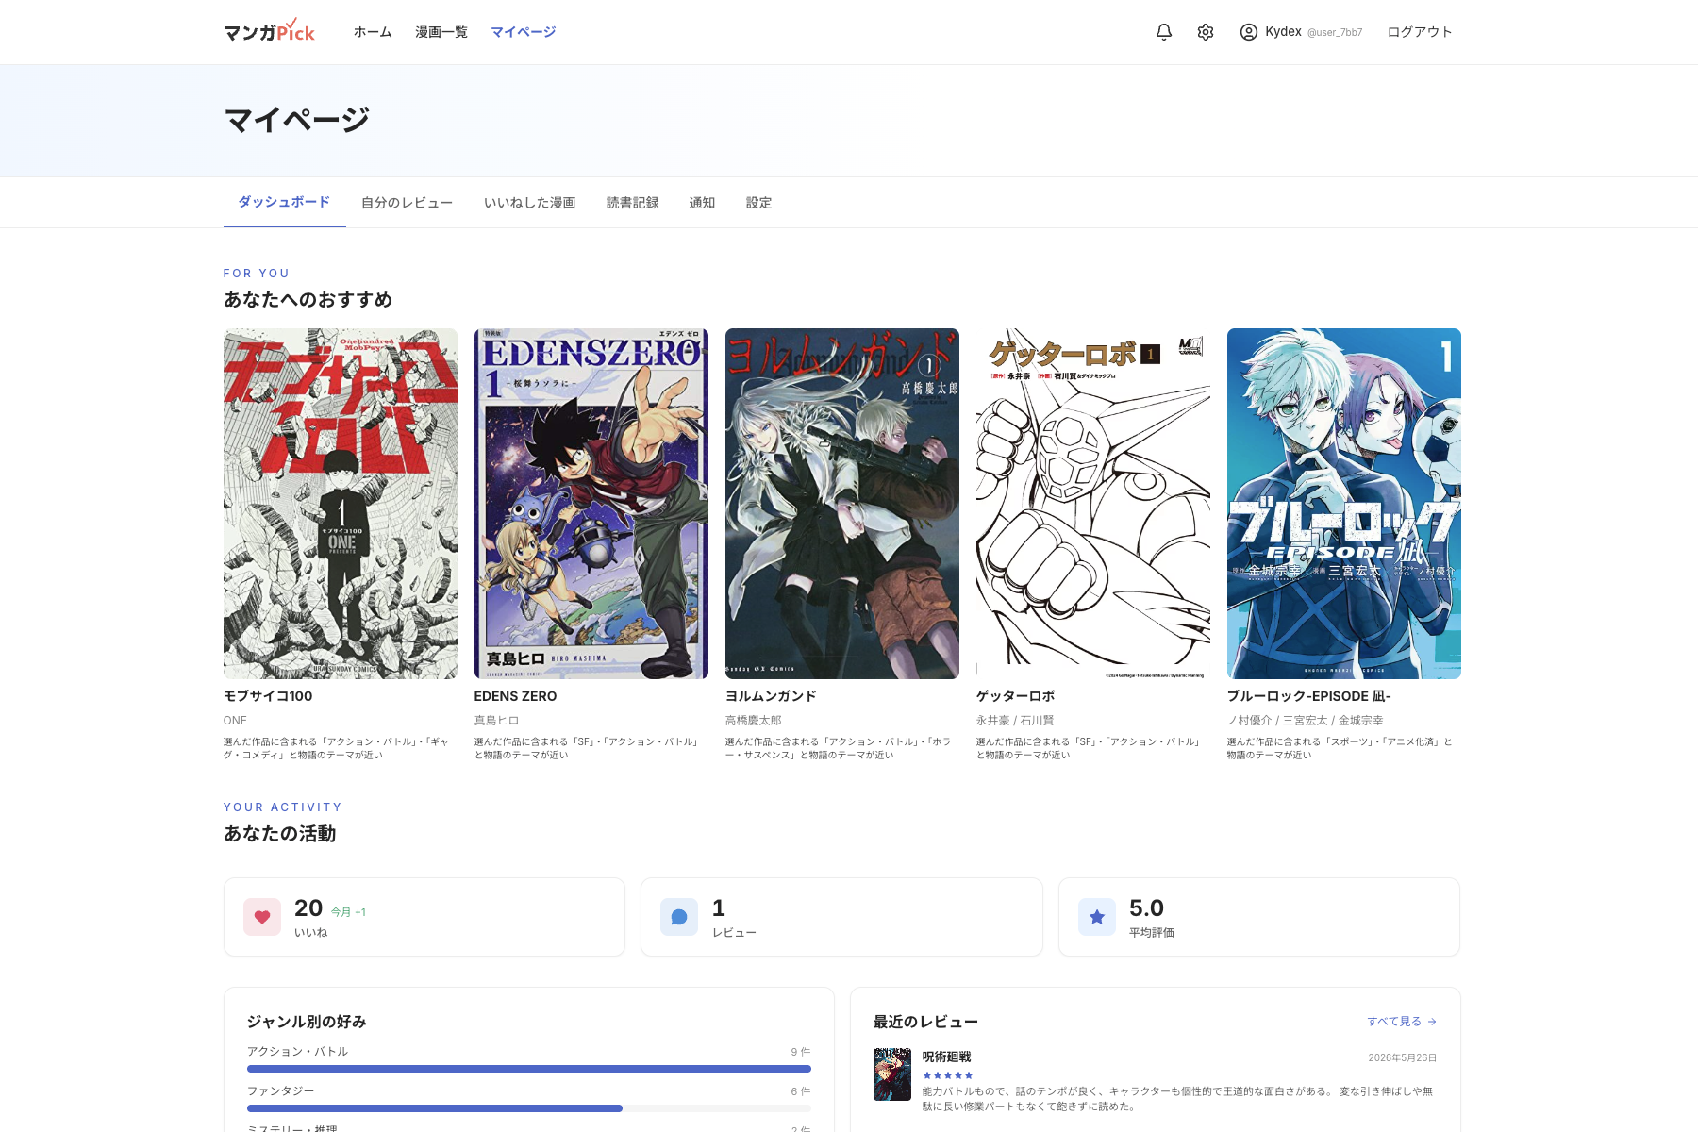Click the ヨルムンガンド title text
Image resolution: width=1698 pixels, height=1132 pixels.
[x=771, y=696]
